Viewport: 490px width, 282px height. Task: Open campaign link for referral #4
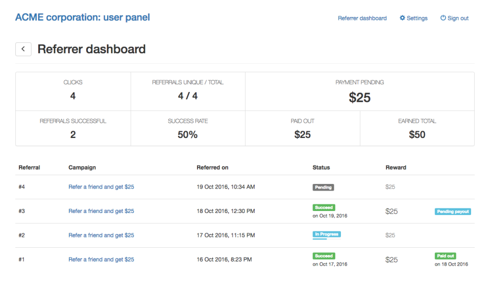[x=101, y=187]
